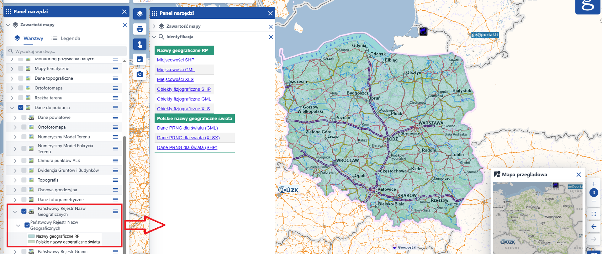Screen dimensions: 602x254
Task: Click the print map icon
Action: pos(140,29)
